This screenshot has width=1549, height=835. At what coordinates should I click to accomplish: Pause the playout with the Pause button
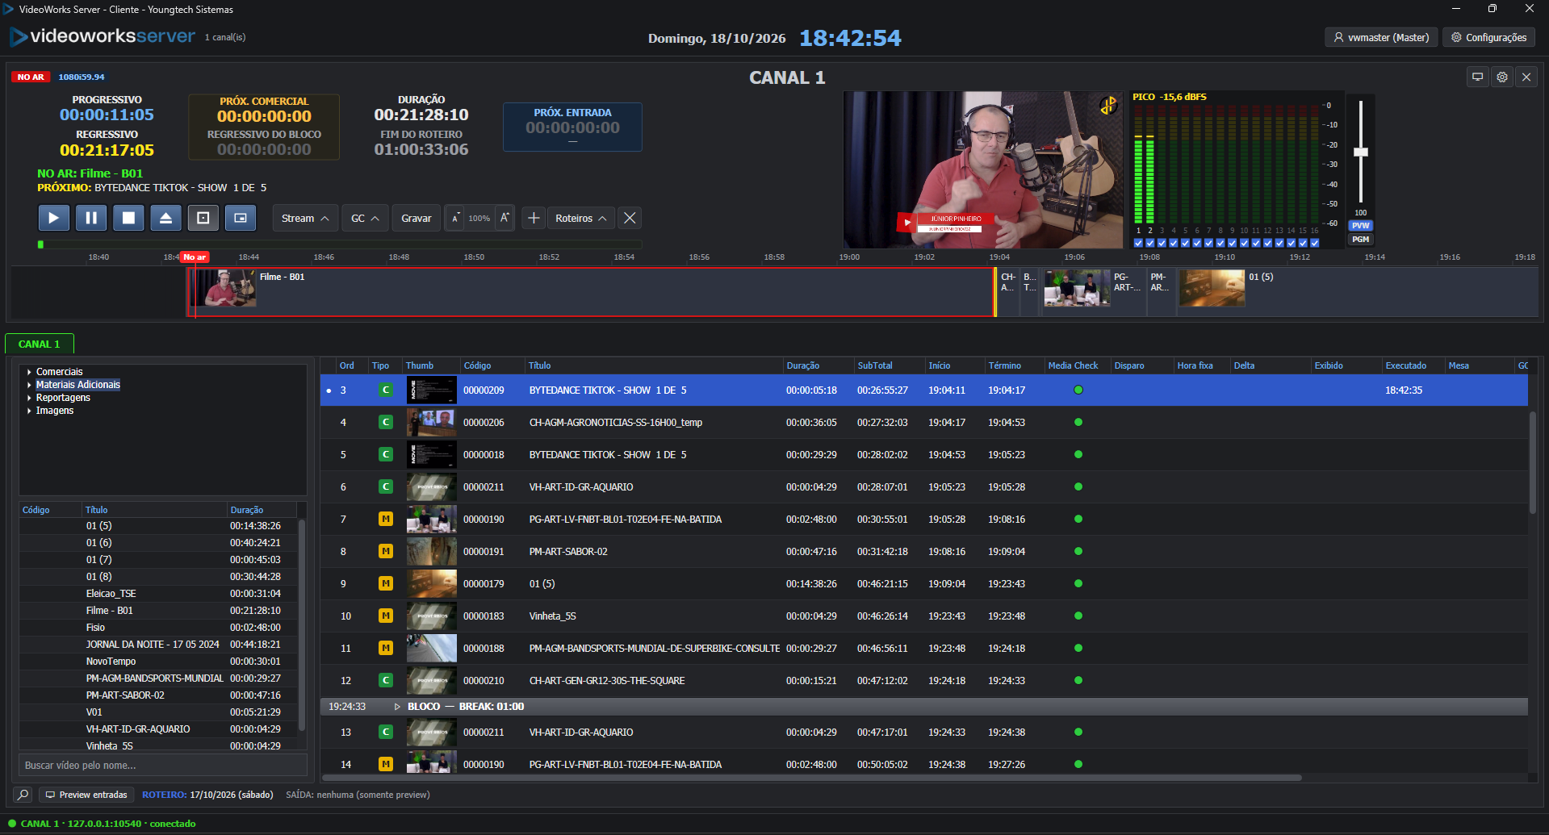coord(91,218)
